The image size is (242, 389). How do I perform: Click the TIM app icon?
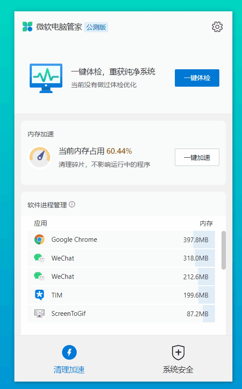coord(39,295)
